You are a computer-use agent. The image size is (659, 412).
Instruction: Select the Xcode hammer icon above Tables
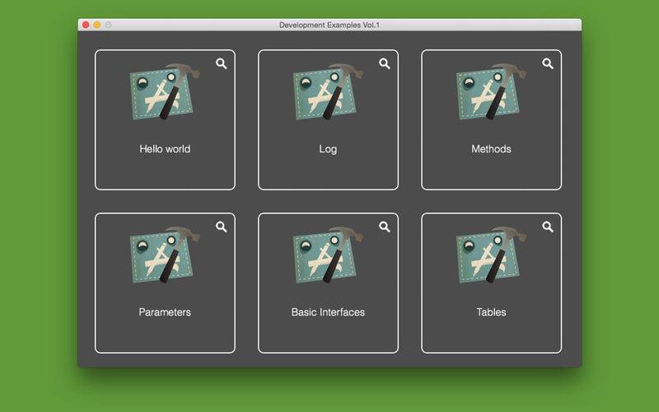pyautogui.click(x=491, y=255)
